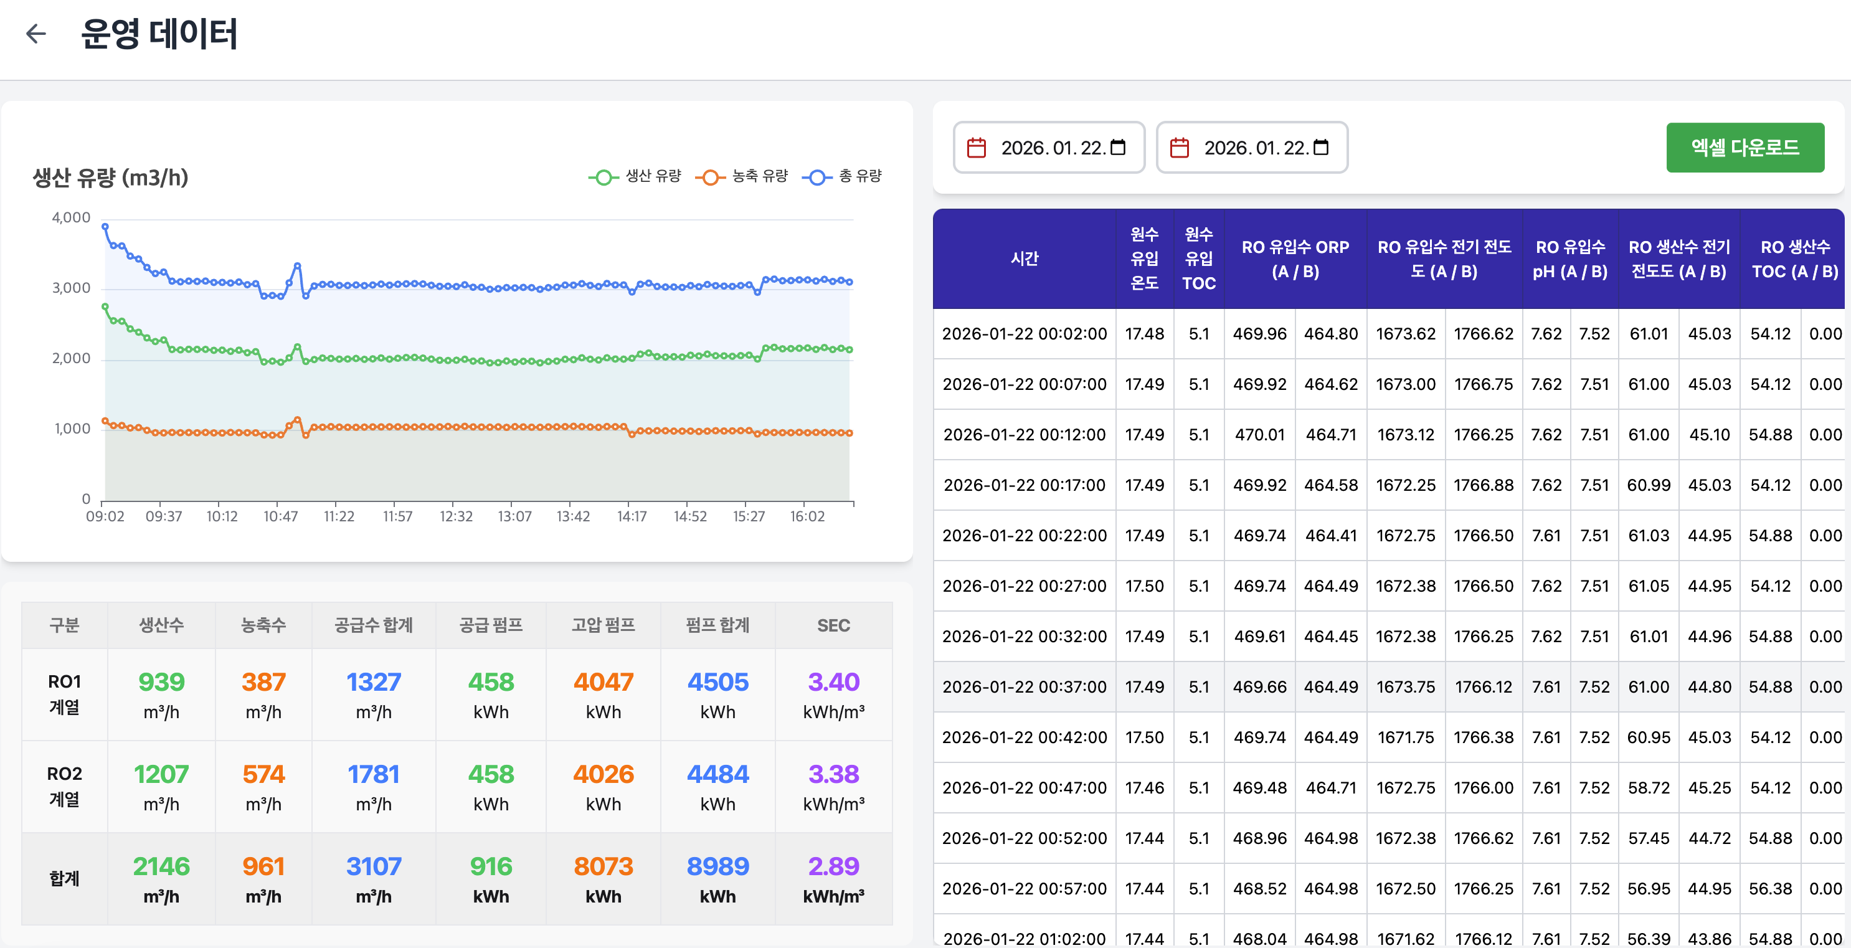1851x948 pixels.
Task: Click the RO 유입수 ORP column header
Action: [1295, 258]
